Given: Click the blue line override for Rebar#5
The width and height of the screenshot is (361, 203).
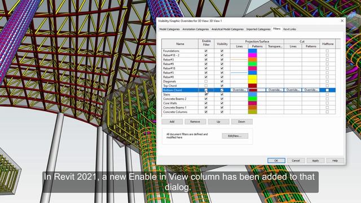Looking at the screenshot, I should click(239, 73).
